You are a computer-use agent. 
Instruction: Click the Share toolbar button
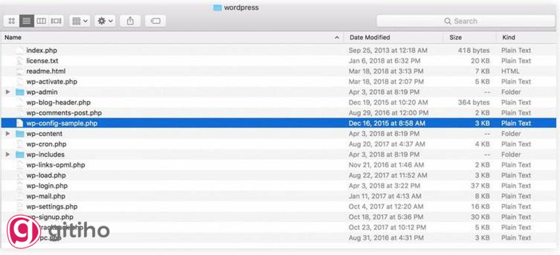[x=130, y=21]
